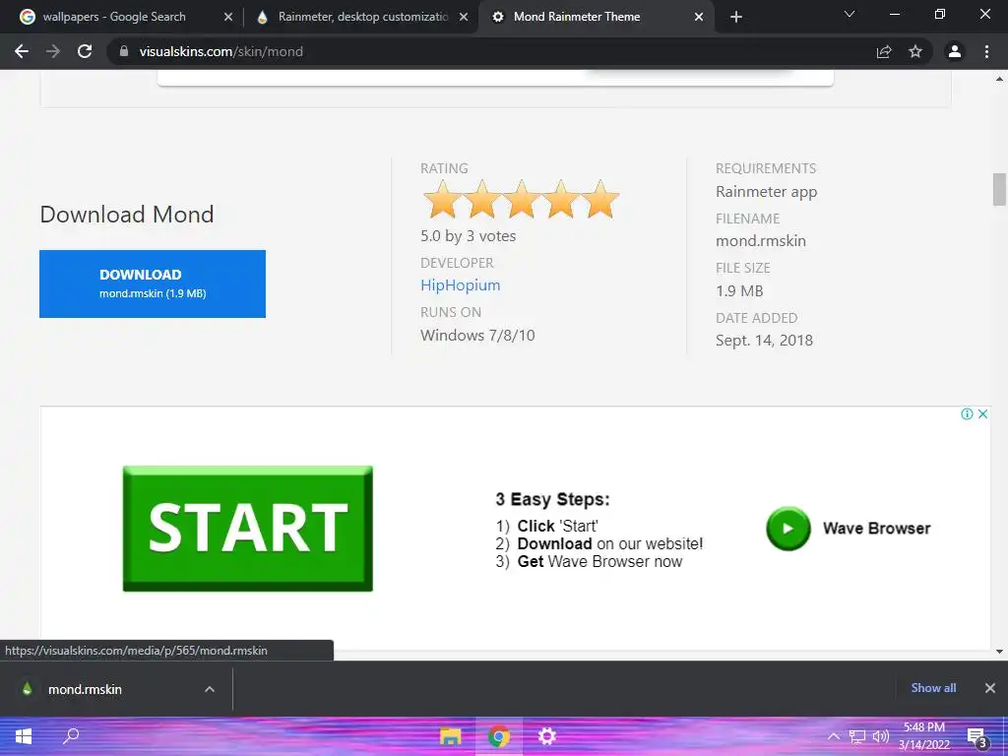Click the first rating star

coord(442,199)
